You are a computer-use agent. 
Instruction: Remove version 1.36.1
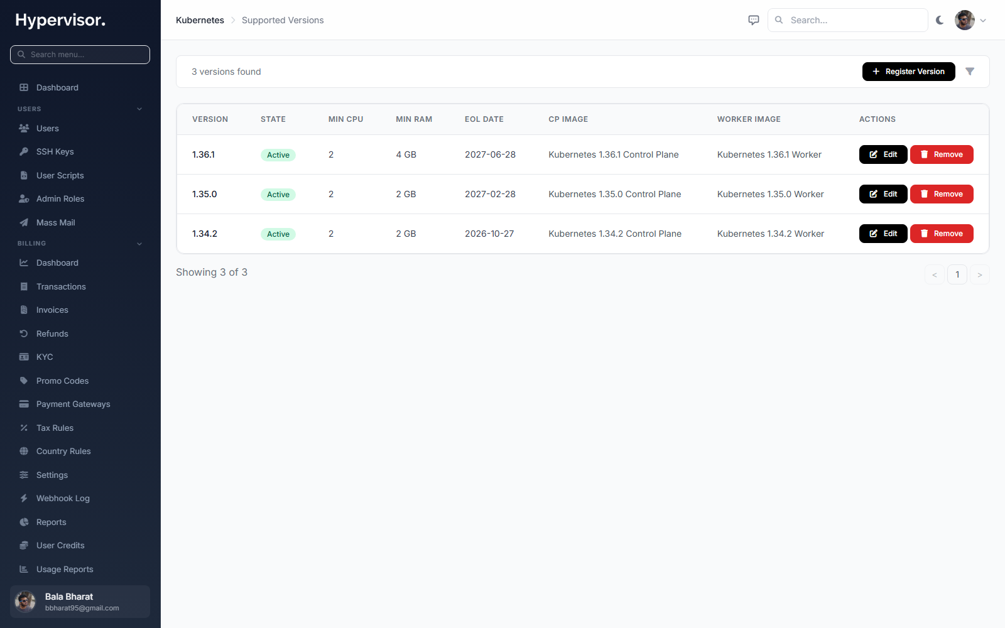[x=942, y=154]
